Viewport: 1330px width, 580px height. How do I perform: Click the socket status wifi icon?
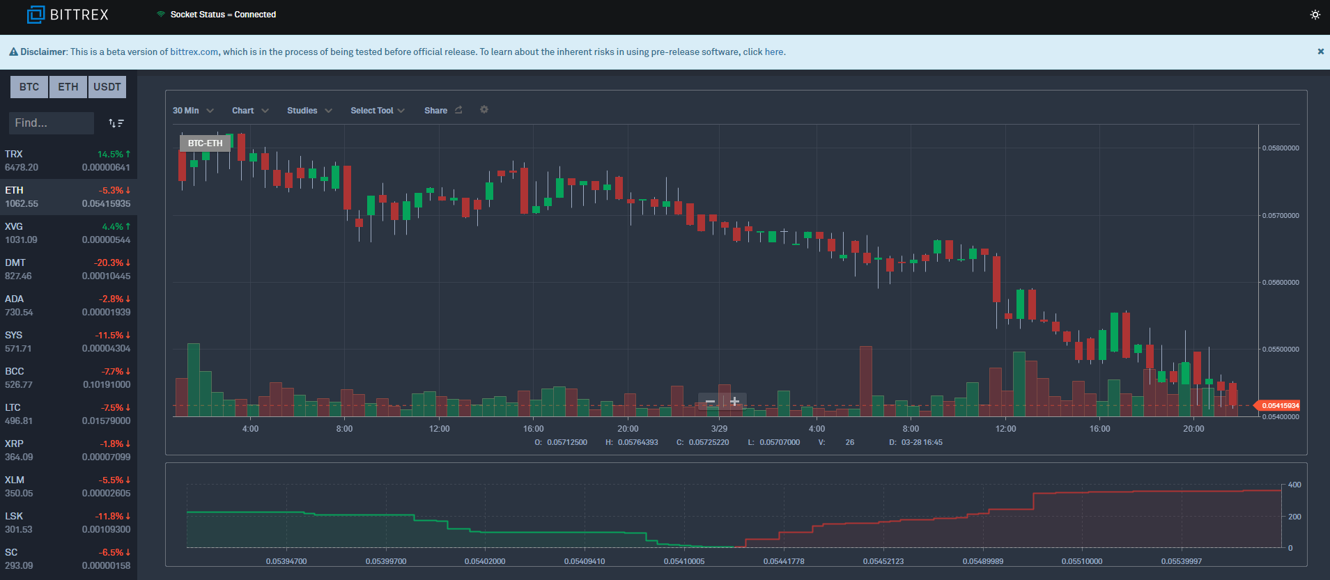(x=161, y=14)
